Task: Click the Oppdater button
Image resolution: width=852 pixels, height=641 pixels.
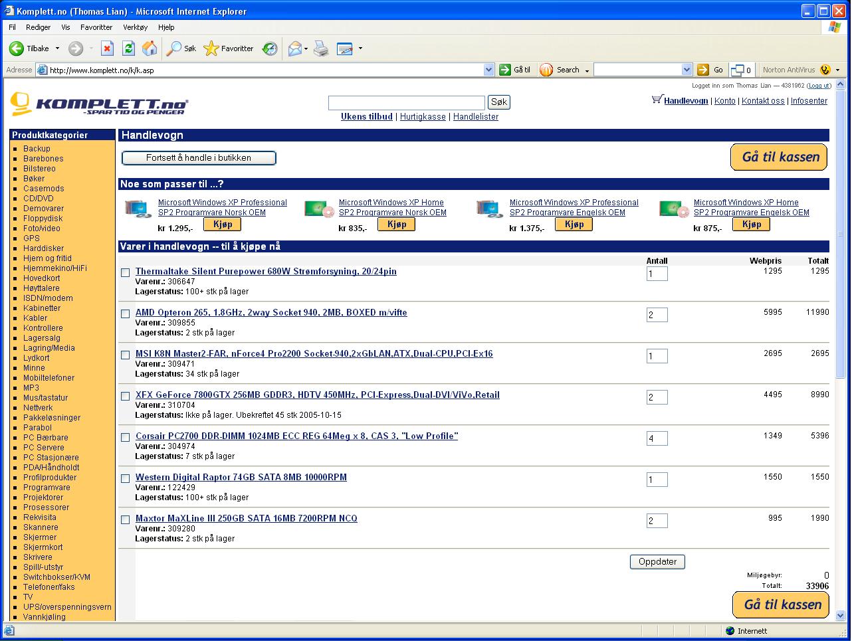Action: click(x=657, y=562)
